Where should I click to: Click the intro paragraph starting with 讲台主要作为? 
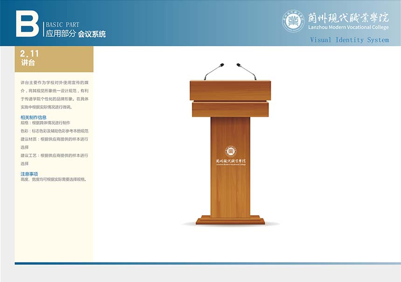54,94
